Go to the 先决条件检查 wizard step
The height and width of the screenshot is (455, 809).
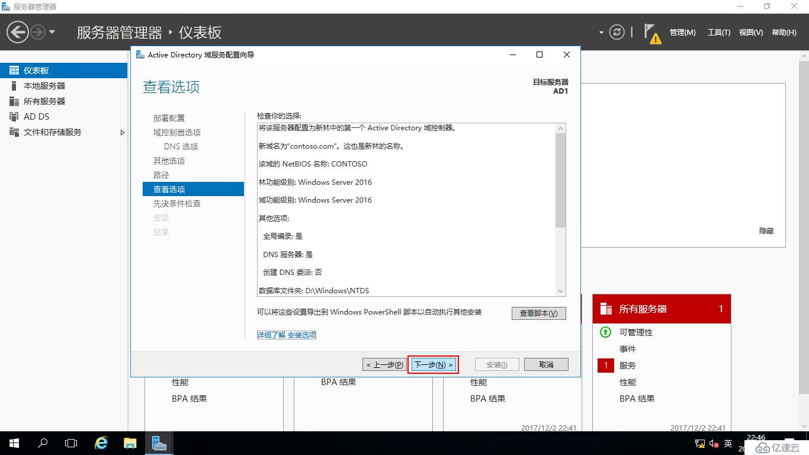tap(177, 203)
